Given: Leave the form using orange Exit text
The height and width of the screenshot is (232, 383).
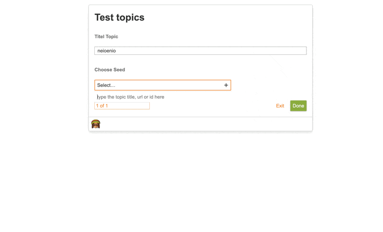Looking at the screenshot, I should (280, 106).
